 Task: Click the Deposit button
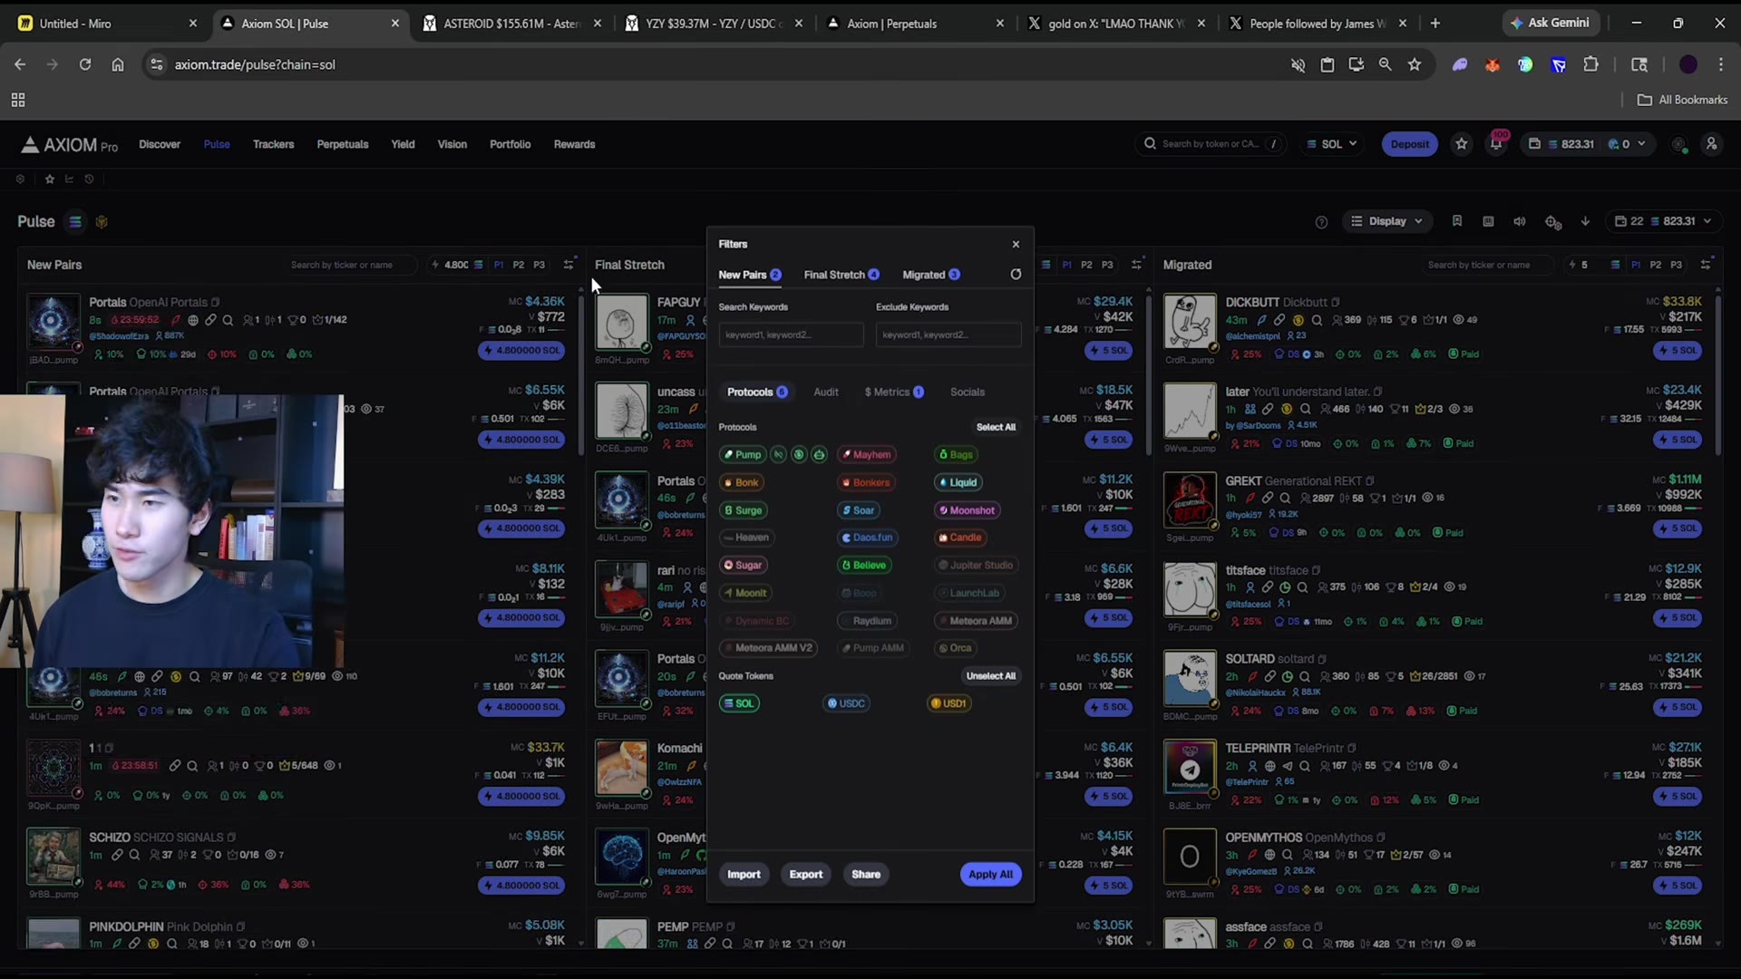[x=1409, y=144]
